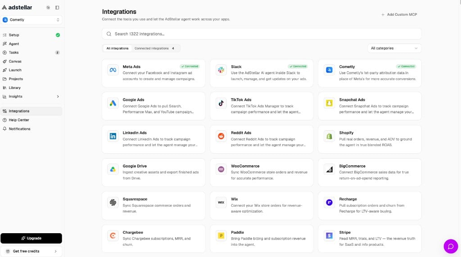The height and width of the screenshot is (257, 461).
Task: Click the TikTok Ads card title
Action: click(241, 100)
